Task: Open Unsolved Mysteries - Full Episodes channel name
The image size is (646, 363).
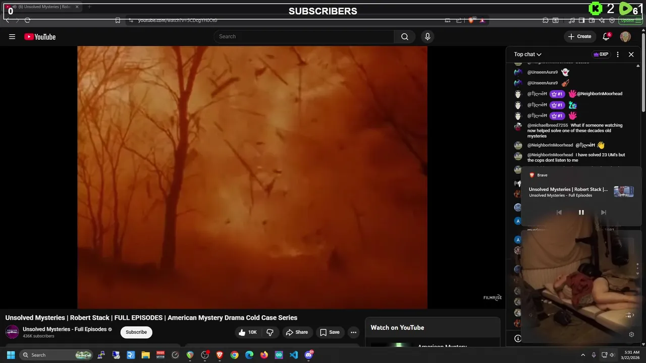Action: coord(65,329)
